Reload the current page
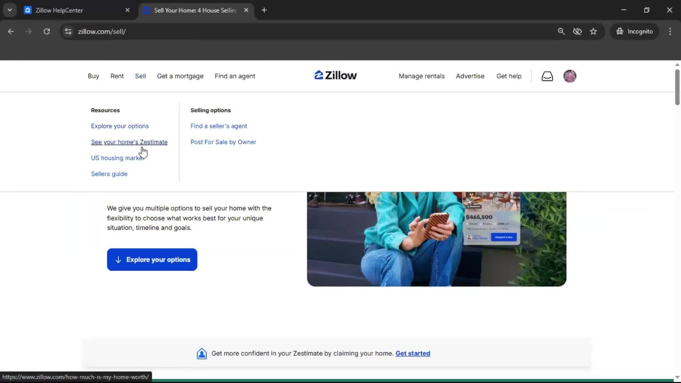Screen dimensions: 681x383 point(46,31)
